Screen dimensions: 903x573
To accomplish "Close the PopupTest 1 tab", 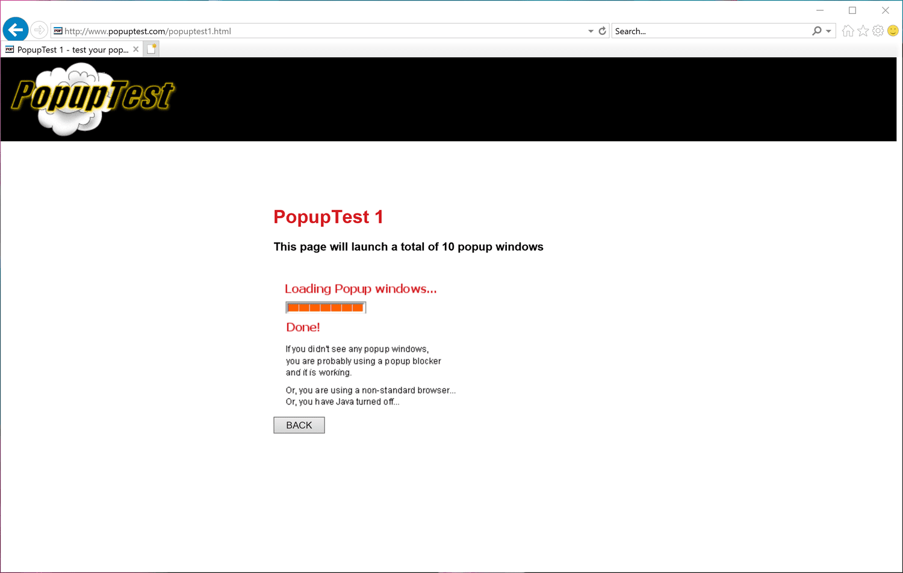I will pos(136,49).
